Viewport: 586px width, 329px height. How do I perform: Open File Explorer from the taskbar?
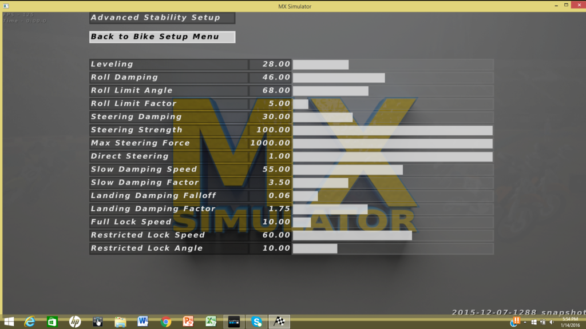[120, 322]
